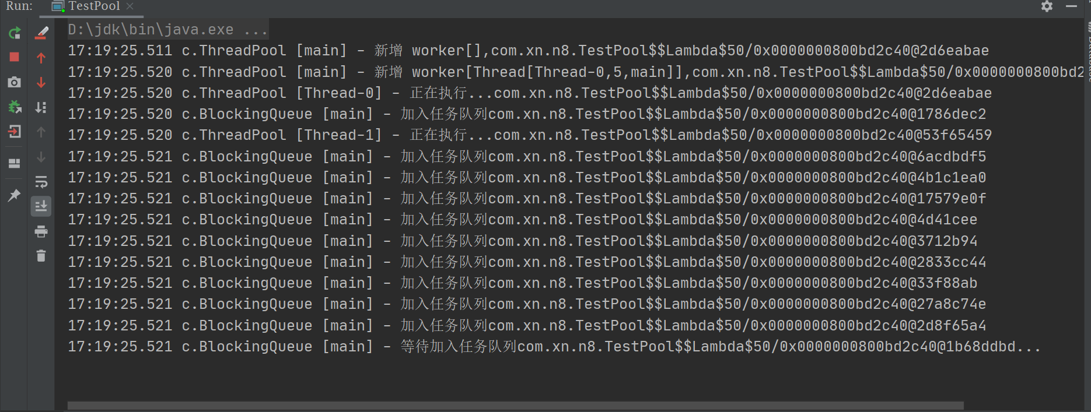The height and width of the screenshot is (412, 1091).
Task: Toggle the pin tab icon
Action: click(15, 195)
